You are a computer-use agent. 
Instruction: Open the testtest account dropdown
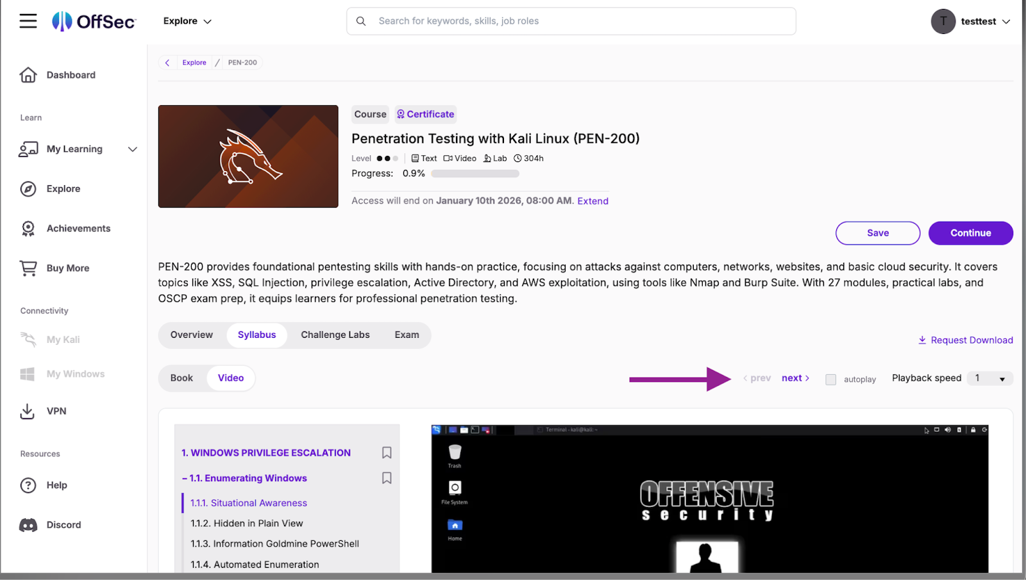coord(1006,21)
